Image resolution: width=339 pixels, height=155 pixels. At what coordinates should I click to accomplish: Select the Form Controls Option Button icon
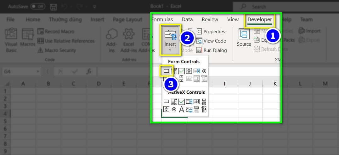[204, 71]
